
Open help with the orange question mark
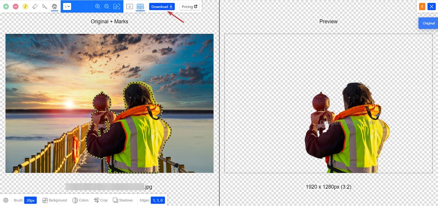click(x=422, y=7)
